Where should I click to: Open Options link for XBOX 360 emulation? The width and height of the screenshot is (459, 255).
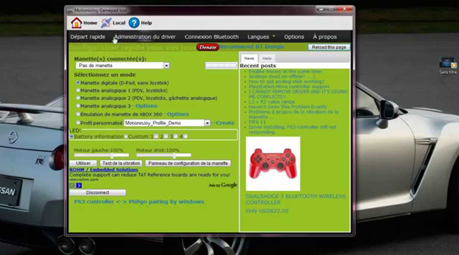tap(178, 114)
